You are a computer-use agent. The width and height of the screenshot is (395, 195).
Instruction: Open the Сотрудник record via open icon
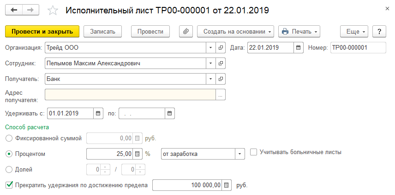(x=220, y=63)
